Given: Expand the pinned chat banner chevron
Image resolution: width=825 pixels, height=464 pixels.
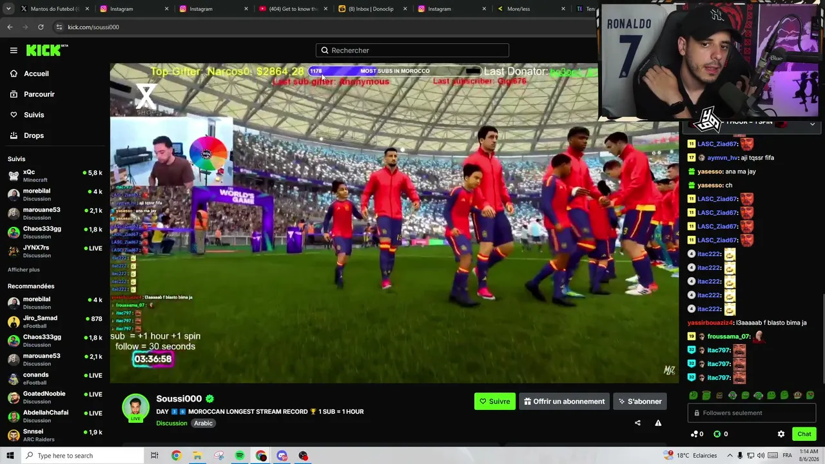Looking at the screenshot, I should (x=812, y=123).
